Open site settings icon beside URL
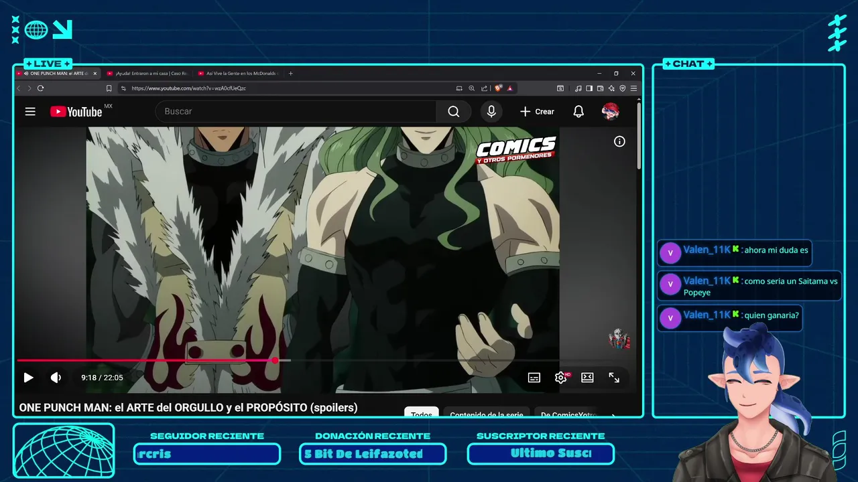Screen dimensions: 858x482 [124, 88]
